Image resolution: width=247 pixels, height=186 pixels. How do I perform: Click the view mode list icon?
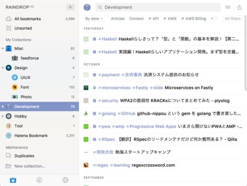pyautogui.click(x=228, y=7)
